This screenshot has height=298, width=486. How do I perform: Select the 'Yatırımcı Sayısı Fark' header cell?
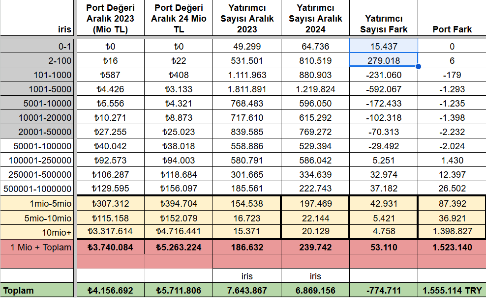click(x=384, y=18)
